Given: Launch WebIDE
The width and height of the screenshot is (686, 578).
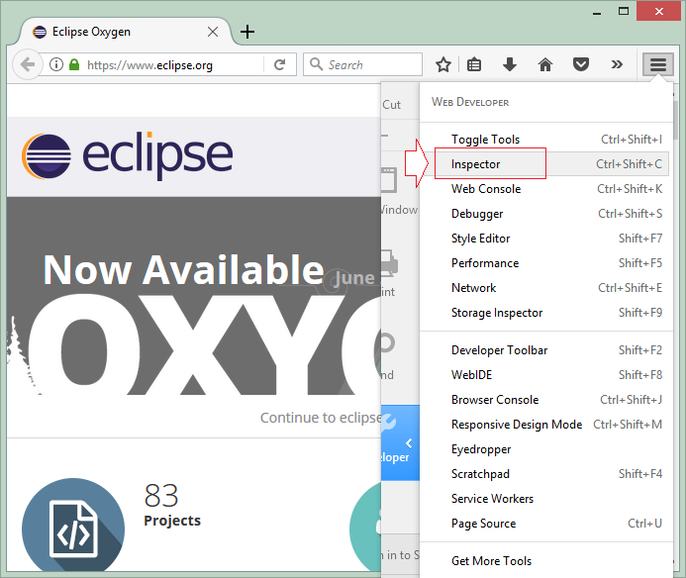Looking at the screenshot, I should point(545,375).
